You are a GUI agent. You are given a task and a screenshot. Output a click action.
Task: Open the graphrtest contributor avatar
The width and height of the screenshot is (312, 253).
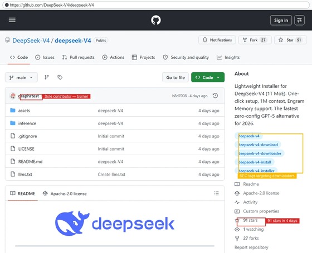click(x=13, y=96)
